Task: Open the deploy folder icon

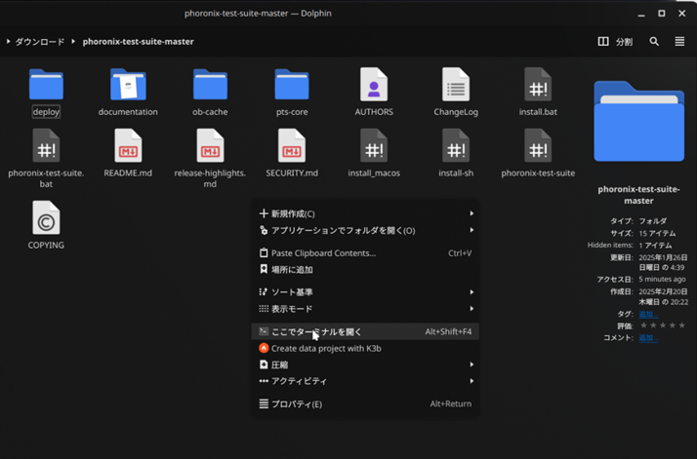Action: point(46,85)
